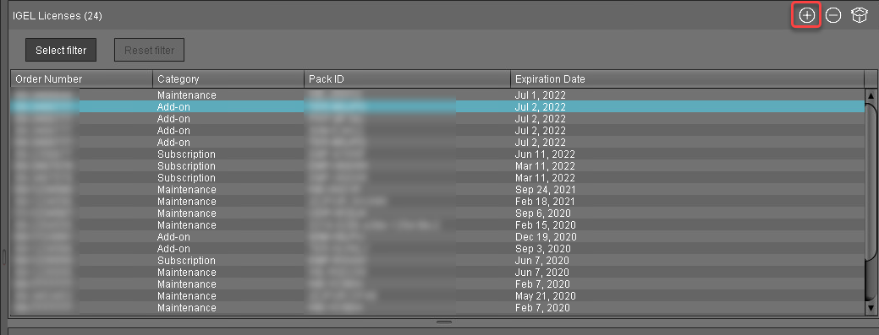Sort by the Order Number column header
The image size is (879, 335).
point(82,78)
